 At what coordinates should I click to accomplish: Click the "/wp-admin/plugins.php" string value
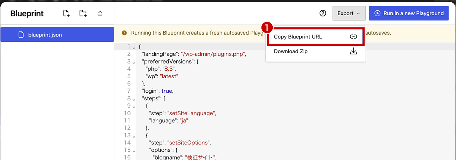click(214, 54)
